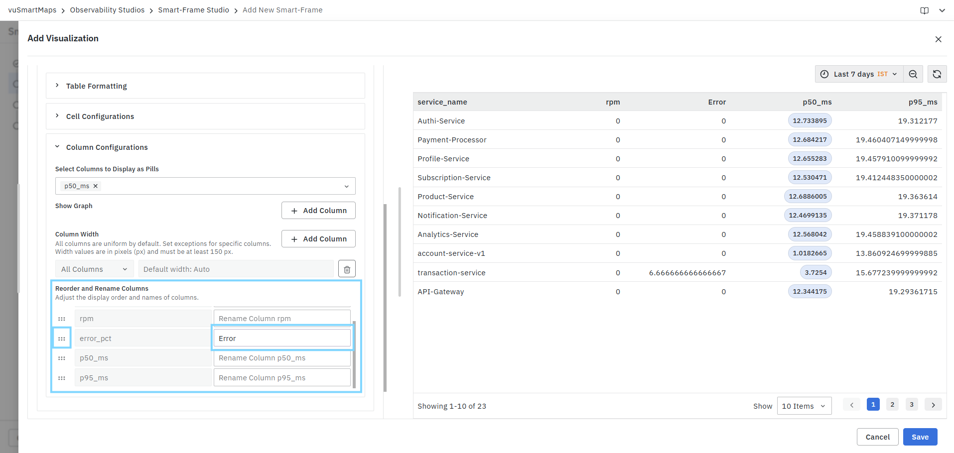Click the Default width Auto field
Image resolution: width=954 pixels, height=453 pixels.
pyautogui.click(x=236, y=269)
